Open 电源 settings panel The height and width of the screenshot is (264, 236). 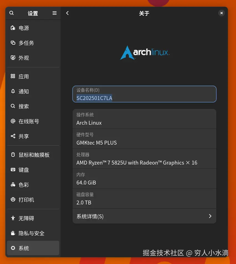coord(33,28)
